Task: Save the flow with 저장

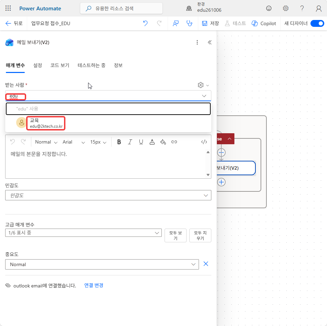Action: pos(210,23)
